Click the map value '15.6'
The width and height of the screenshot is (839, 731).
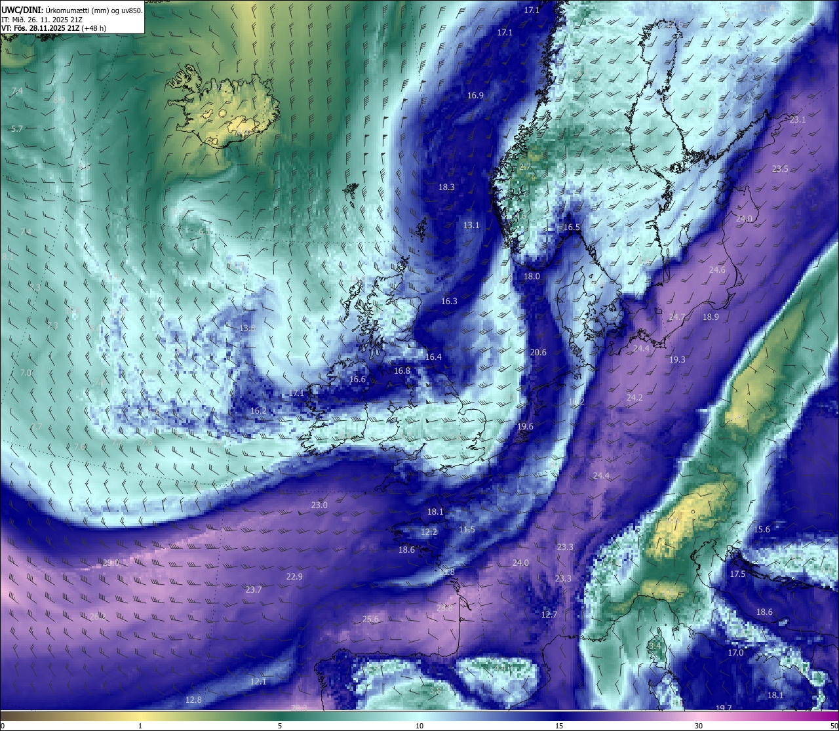[x=762, y=529]
